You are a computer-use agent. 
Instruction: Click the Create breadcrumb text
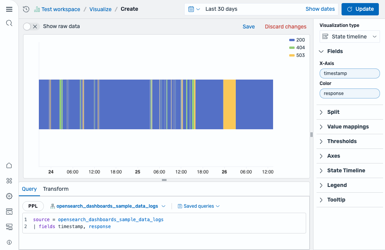[129, 9]
